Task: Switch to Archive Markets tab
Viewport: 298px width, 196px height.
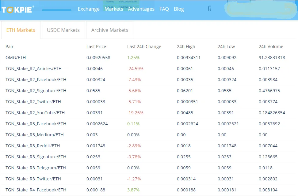Action: tap(110, 30)
